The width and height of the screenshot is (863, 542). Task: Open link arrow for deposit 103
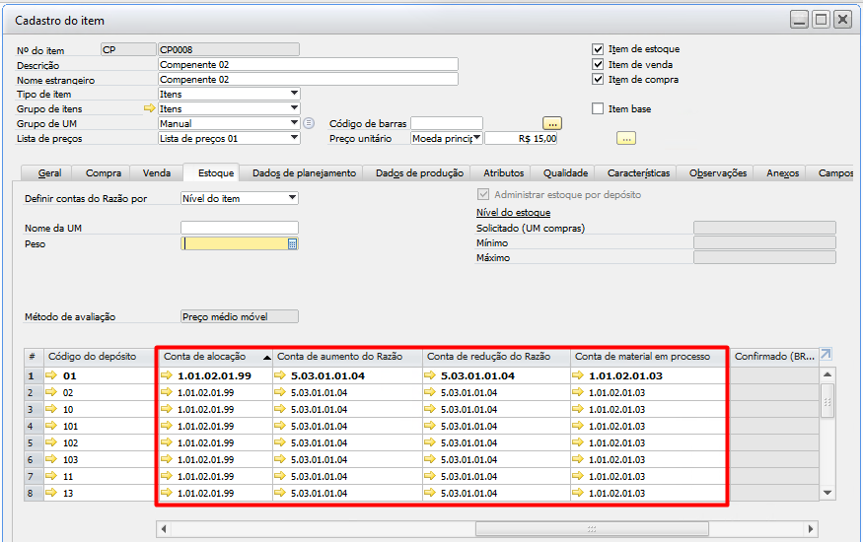[x=51, y=459]
